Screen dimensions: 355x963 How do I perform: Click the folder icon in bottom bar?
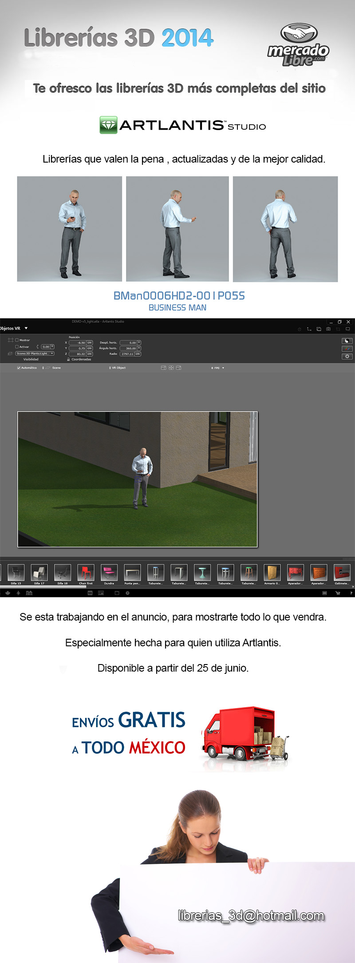click(x=117, y=593)
